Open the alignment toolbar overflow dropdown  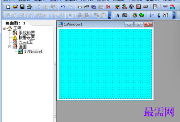pos(109,15)
